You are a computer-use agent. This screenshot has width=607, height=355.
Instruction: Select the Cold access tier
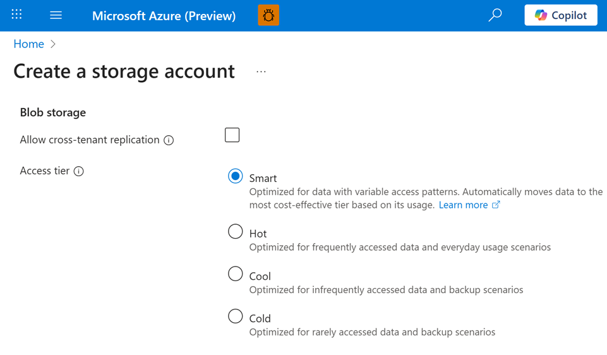[236, 316]
